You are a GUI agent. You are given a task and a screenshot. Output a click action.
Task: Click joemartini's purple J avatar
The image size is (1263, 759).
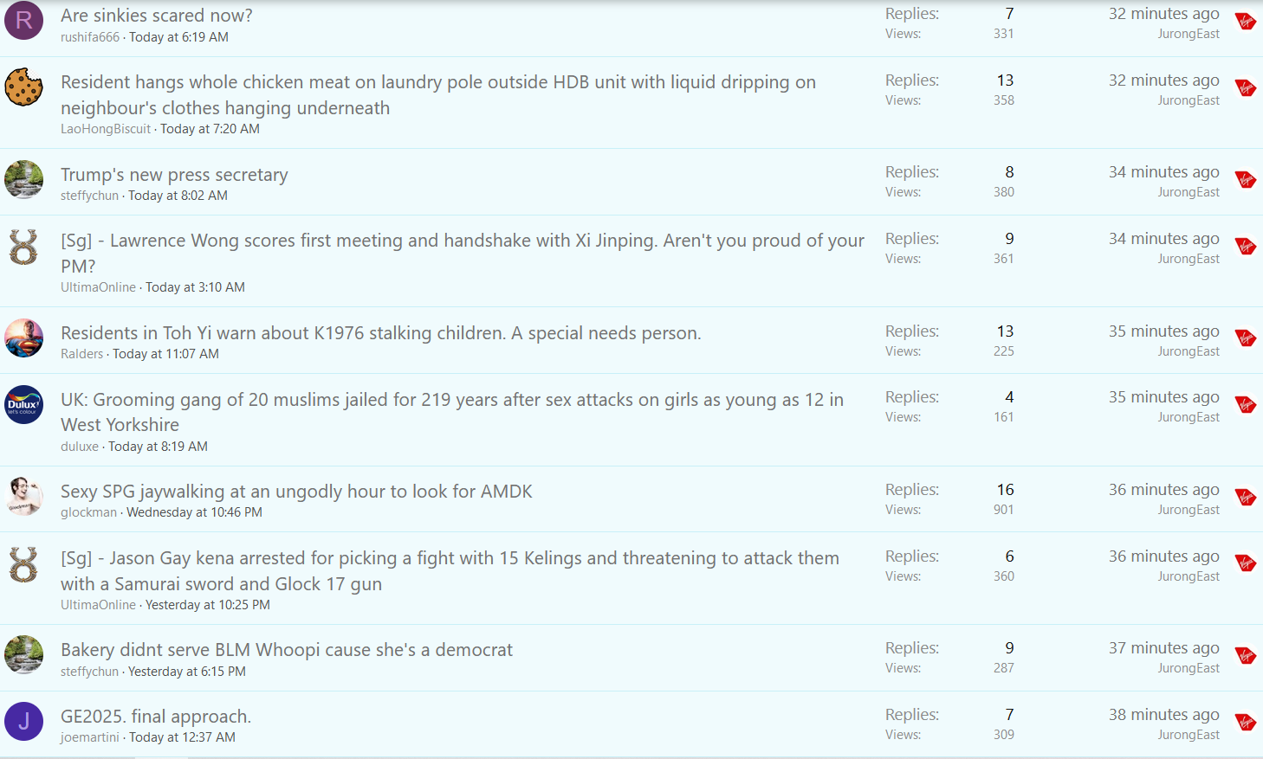24,721
